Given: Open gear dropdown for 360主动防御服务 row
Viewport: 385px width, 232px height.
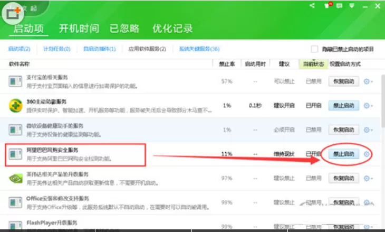Looking at the screenshot, I should 368,106.
